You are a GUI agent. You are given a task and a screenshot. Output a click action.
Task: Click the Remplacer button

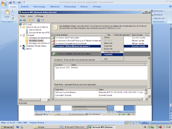pos(158,15)
